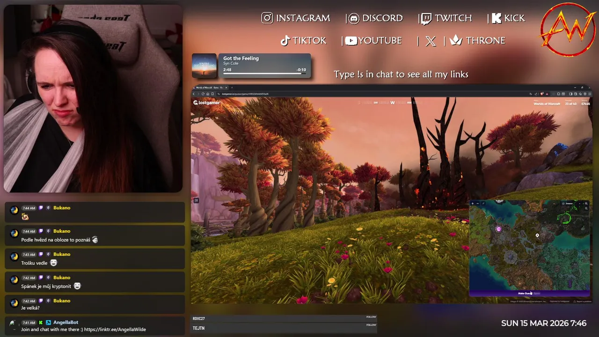599x337 pixels.
Task: Click the X social icon
Action: coord(431,41)
